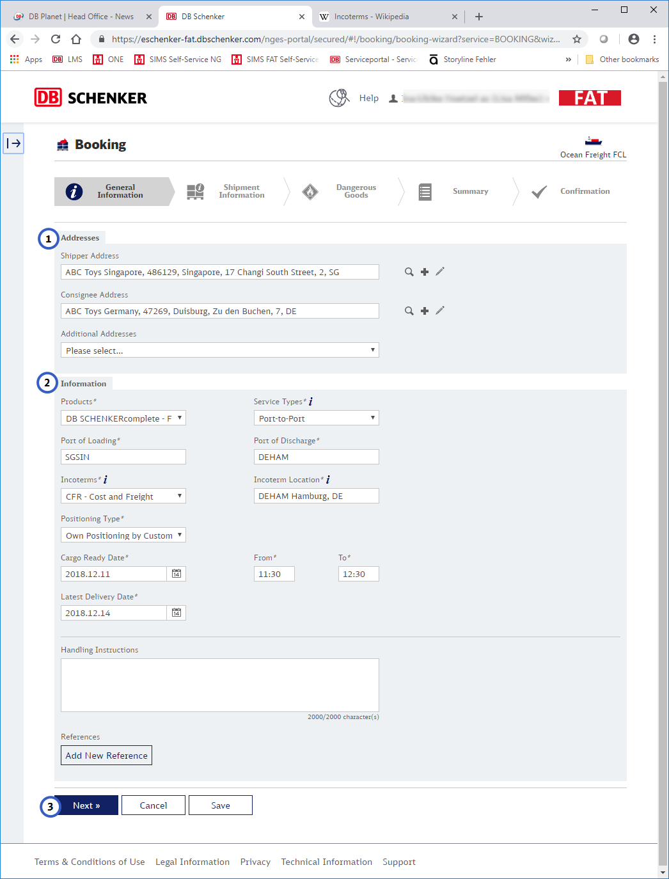Click Add New Reference button
This screenshot has height=879, width=669.
(106, 756)
